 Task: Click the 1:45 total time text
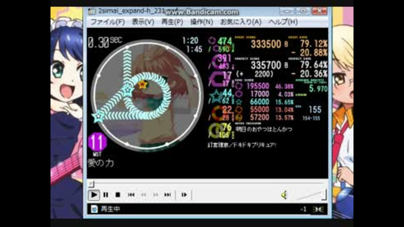194,49
